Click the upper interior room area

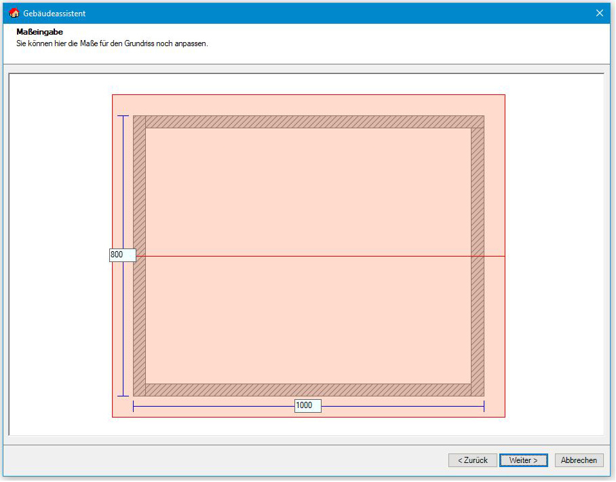[309, 190]
